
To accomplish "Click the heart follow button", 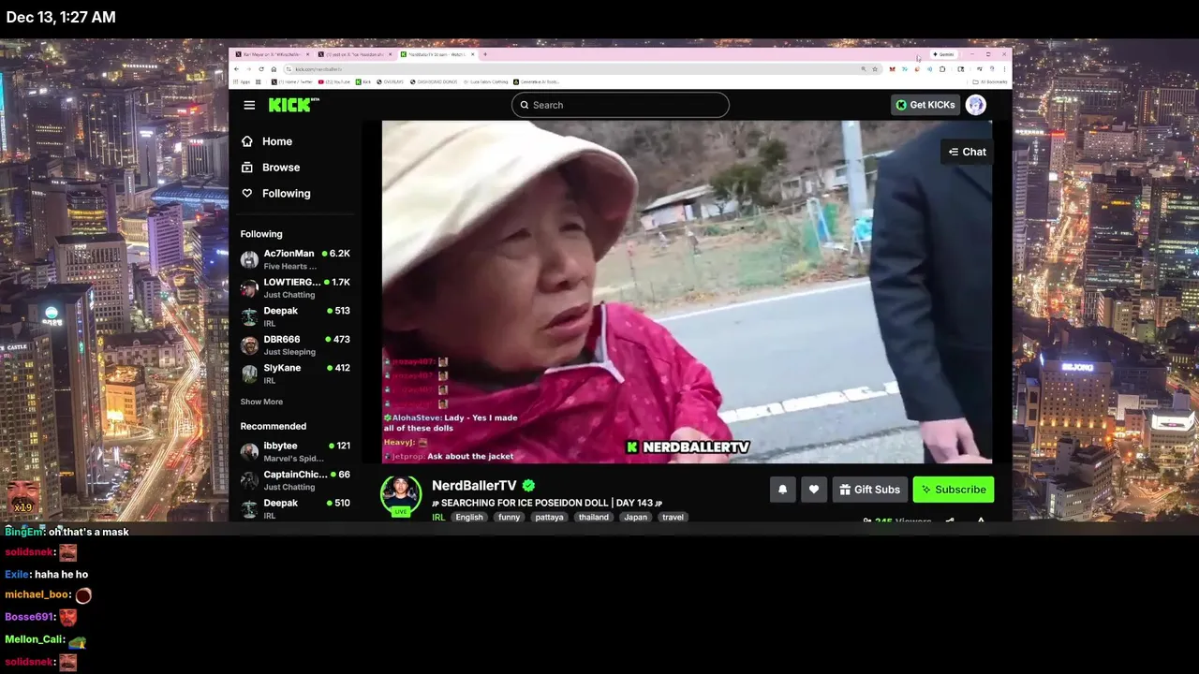I will click(813, 490).
